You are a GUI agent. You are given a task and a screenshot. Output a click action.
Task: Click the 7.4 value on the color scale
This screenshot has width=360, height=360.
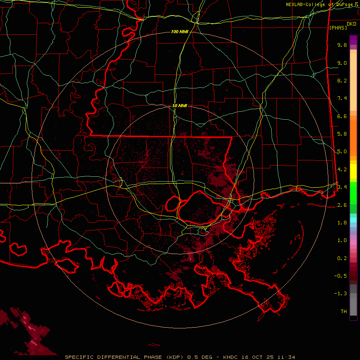(x=342, y=98)
